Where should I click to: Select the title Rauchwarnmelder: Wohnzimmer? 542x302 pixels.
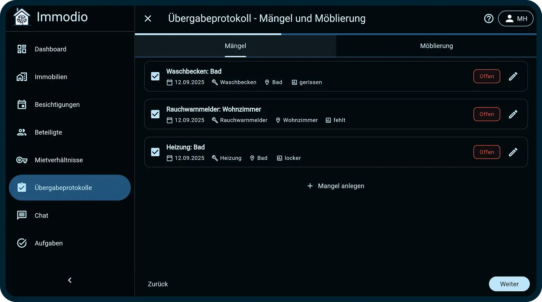click(x=214, y=109)
